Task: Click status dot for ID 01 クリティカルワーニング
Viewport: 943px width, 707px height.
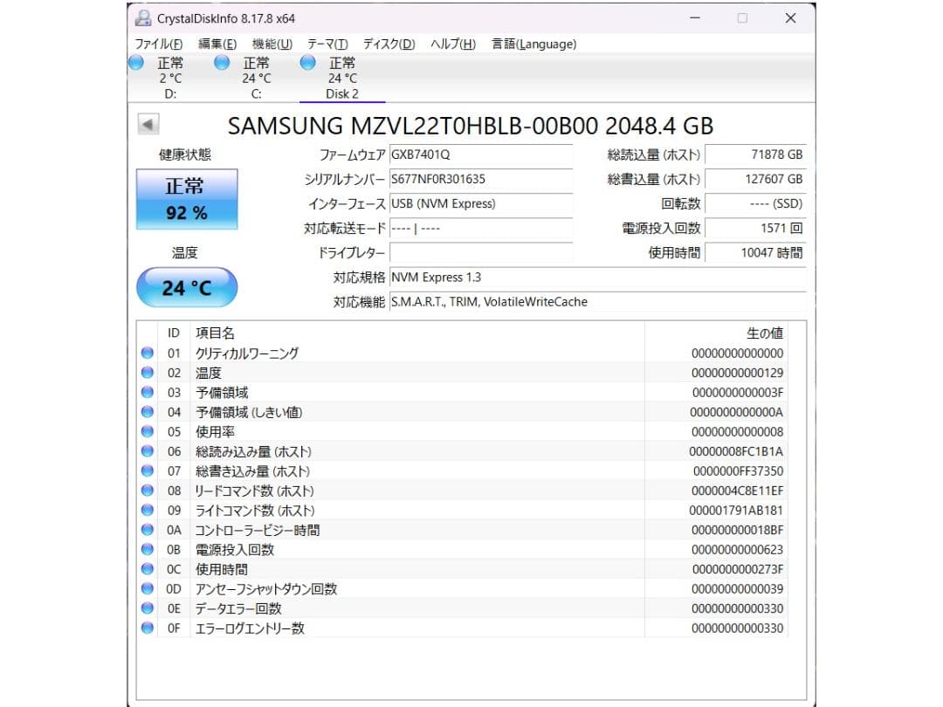Action: (148, 353)
